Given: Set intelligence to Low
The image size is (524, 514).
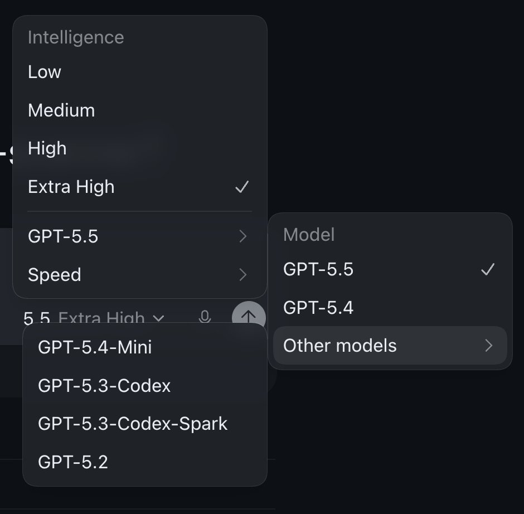Looking at the screenshot, I should [140, 72].
